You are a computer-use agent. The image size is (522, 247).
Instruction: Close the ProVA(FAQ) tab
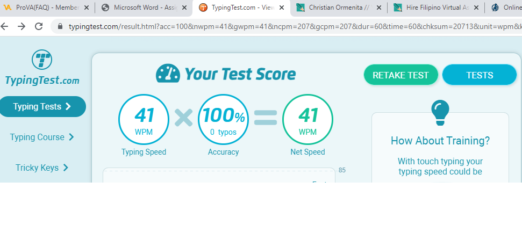pyautogui.click(x=87, y=8)
